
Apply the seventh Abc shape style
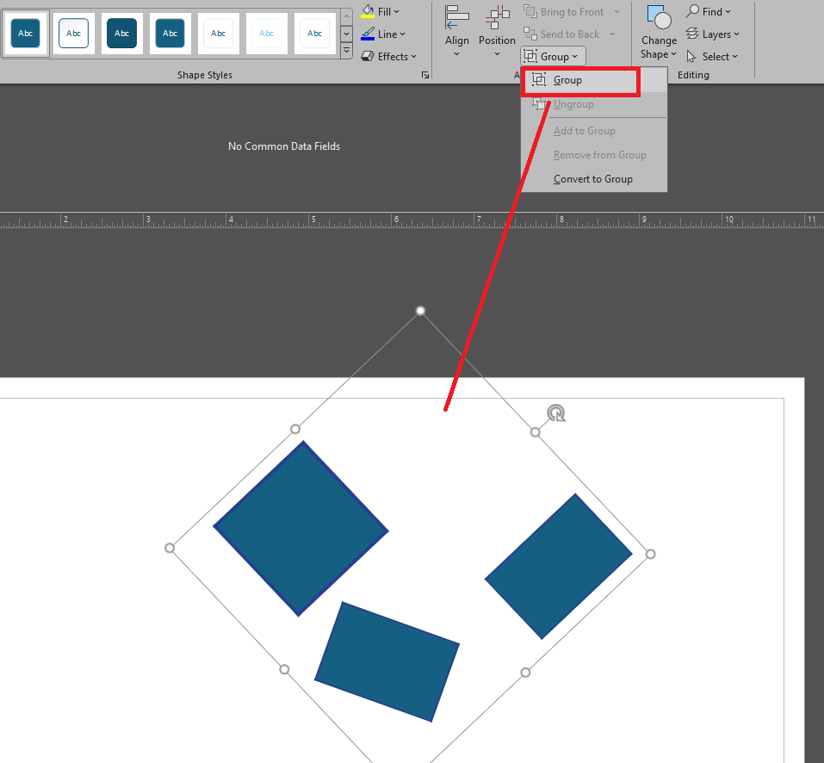(315, 33)
